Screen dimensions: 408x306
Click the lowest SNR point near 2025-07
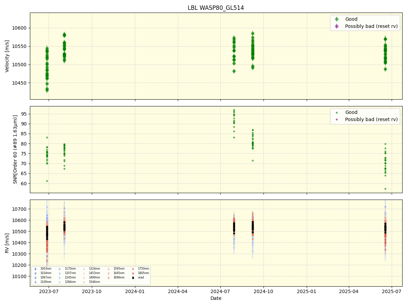pos(385,189)
